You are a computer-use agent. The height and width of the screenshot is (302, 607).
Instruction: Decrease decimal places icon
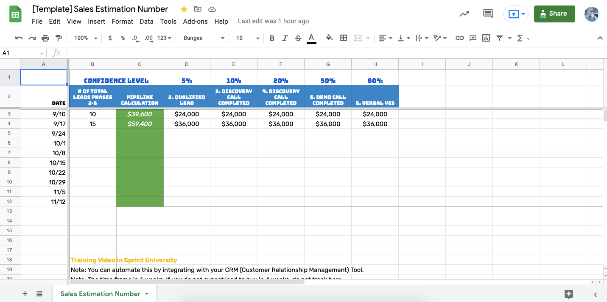coord(135,38)
